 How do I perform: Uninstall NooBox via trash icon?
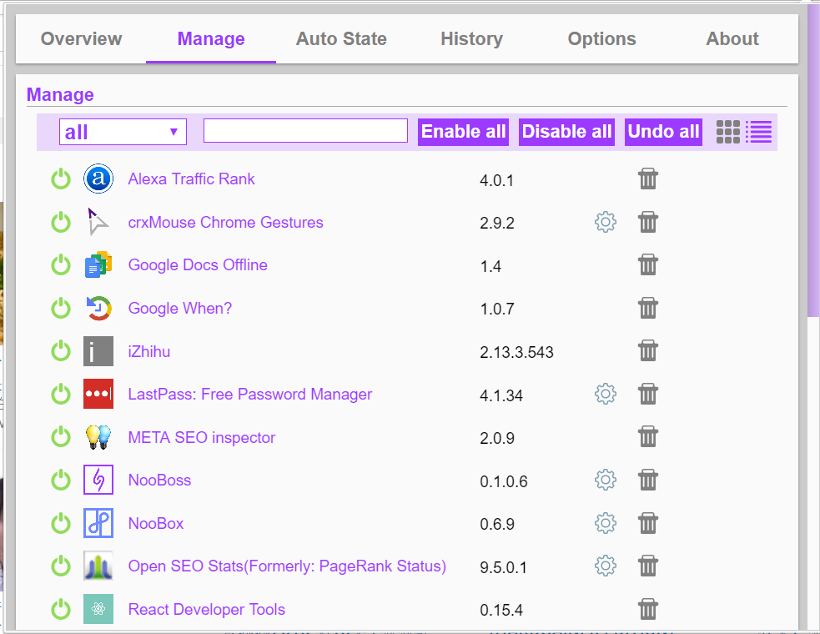click(x=647, y=523)
